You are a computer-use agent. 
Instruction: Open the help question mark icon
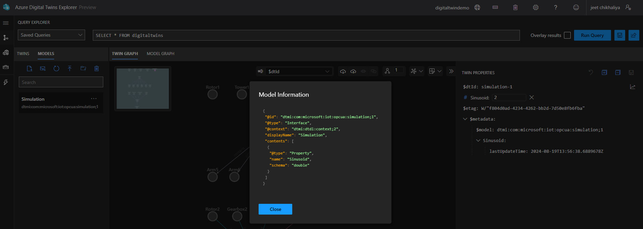point(556,7)
